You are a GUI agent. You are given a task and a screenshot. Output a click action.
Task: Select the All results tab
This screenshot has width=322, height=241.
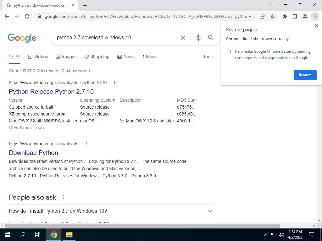pos(14,57)
